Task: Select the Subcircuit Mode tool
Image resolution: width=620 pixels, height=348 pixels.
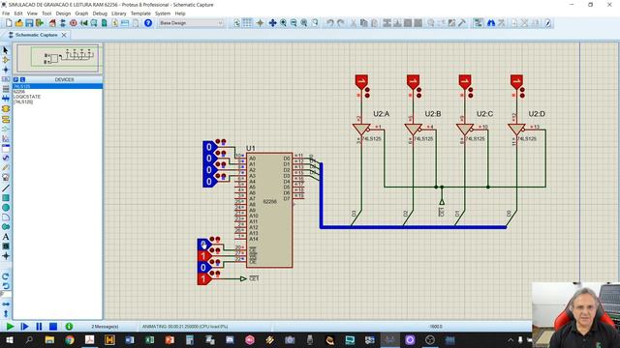Action: (x=6, y=108)
